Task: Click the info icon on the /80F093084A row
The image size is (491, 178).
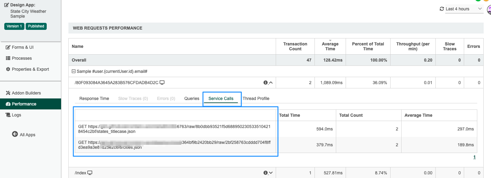Action: coord(265,83)
